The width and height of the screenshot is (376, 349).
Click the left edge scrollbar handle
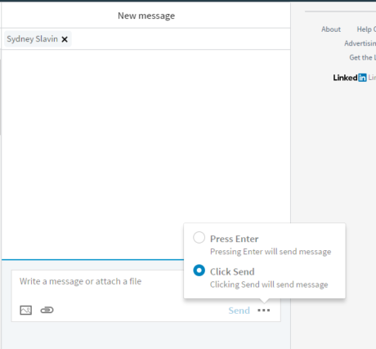pos(1,96)
